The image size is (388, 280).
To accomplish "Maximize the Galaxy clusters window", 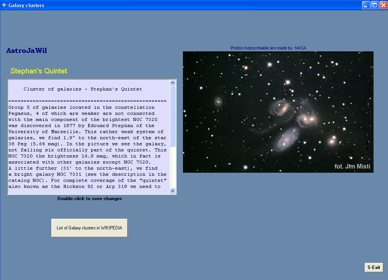I will [x=375, y=5].
